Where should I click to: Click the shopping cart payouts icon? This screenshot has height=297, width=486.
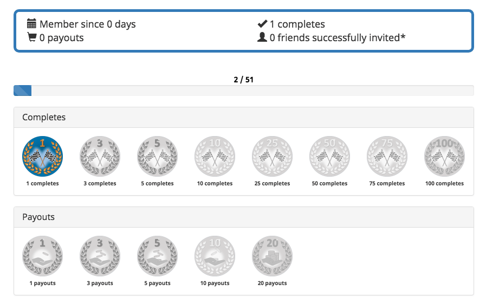[x=32, y=37]
